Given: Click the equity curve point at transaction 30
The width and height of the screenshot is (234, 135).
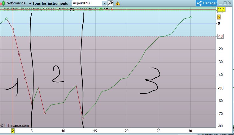Looking at the screenshot, I should (x=190, y=18).
